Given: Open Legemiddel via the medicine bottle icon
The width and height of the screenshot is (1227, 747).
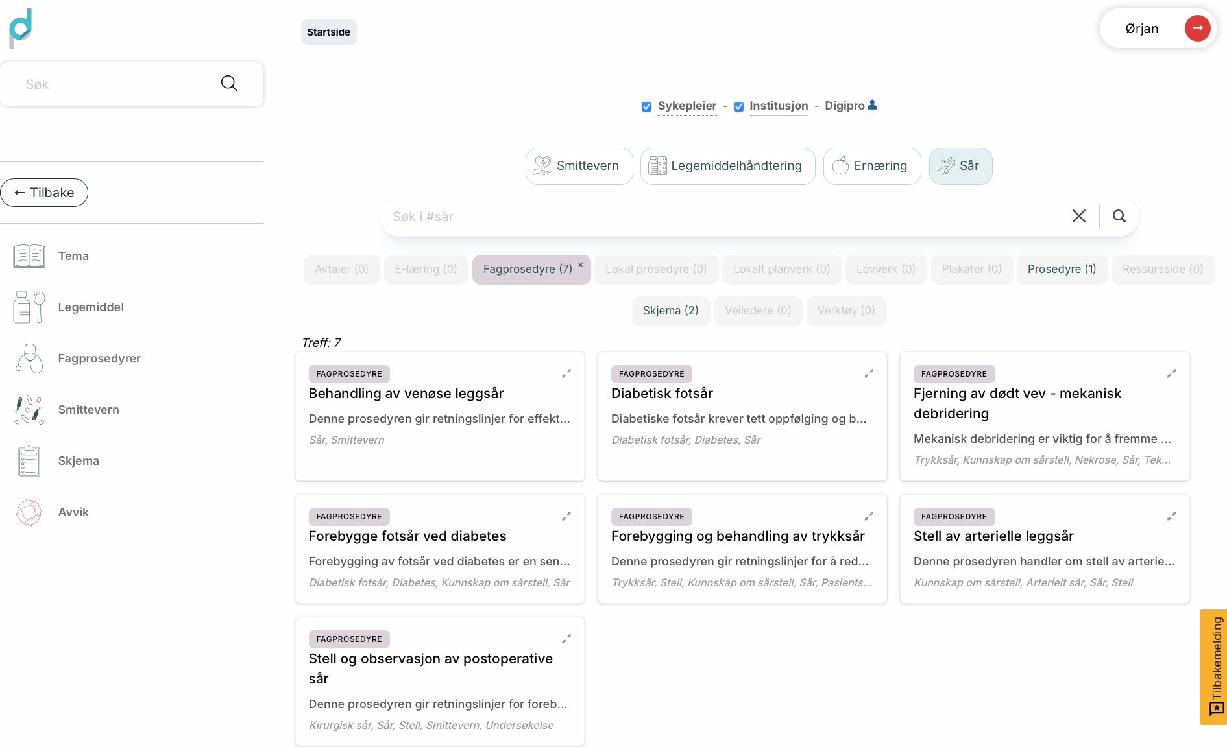Looking at the screenshot, I should (29, 307).
